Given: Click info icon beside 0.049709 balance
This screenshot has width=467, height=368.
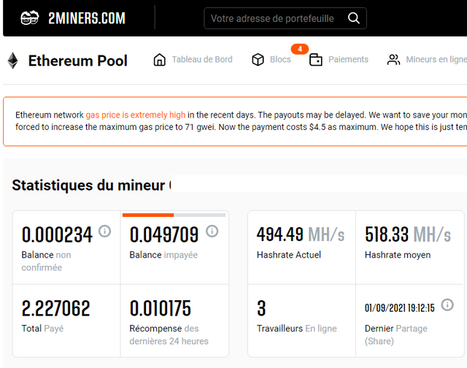Looking at the screenshot, I should [212, 231].
